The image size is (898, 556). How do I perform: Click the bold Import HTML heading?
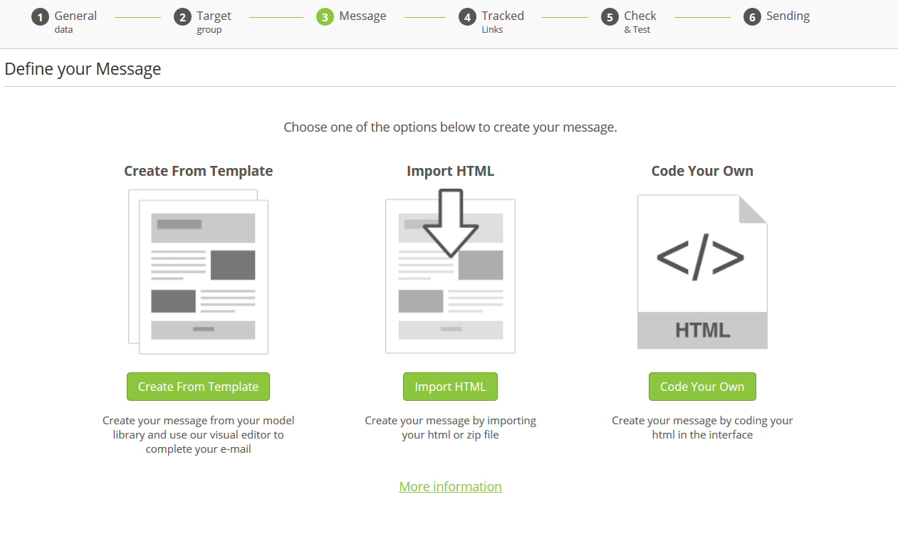pyautogui.click(x=450, y=171)
